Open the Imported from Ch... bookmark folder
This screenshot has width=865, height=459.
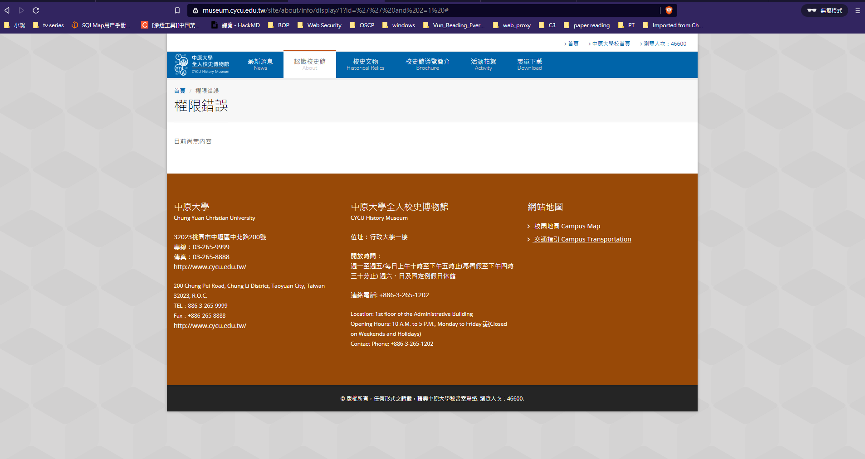point(673,25)
